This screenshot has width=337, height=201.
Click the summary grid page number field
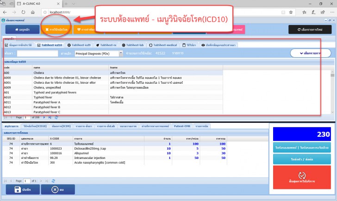pos(27,181)
